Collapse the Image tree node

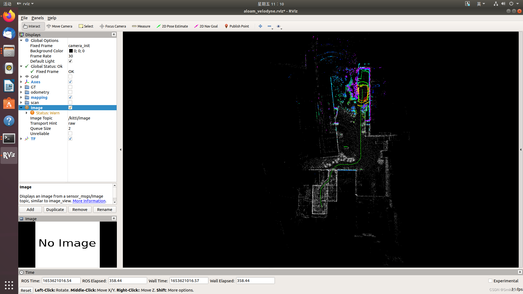[21, 108]
